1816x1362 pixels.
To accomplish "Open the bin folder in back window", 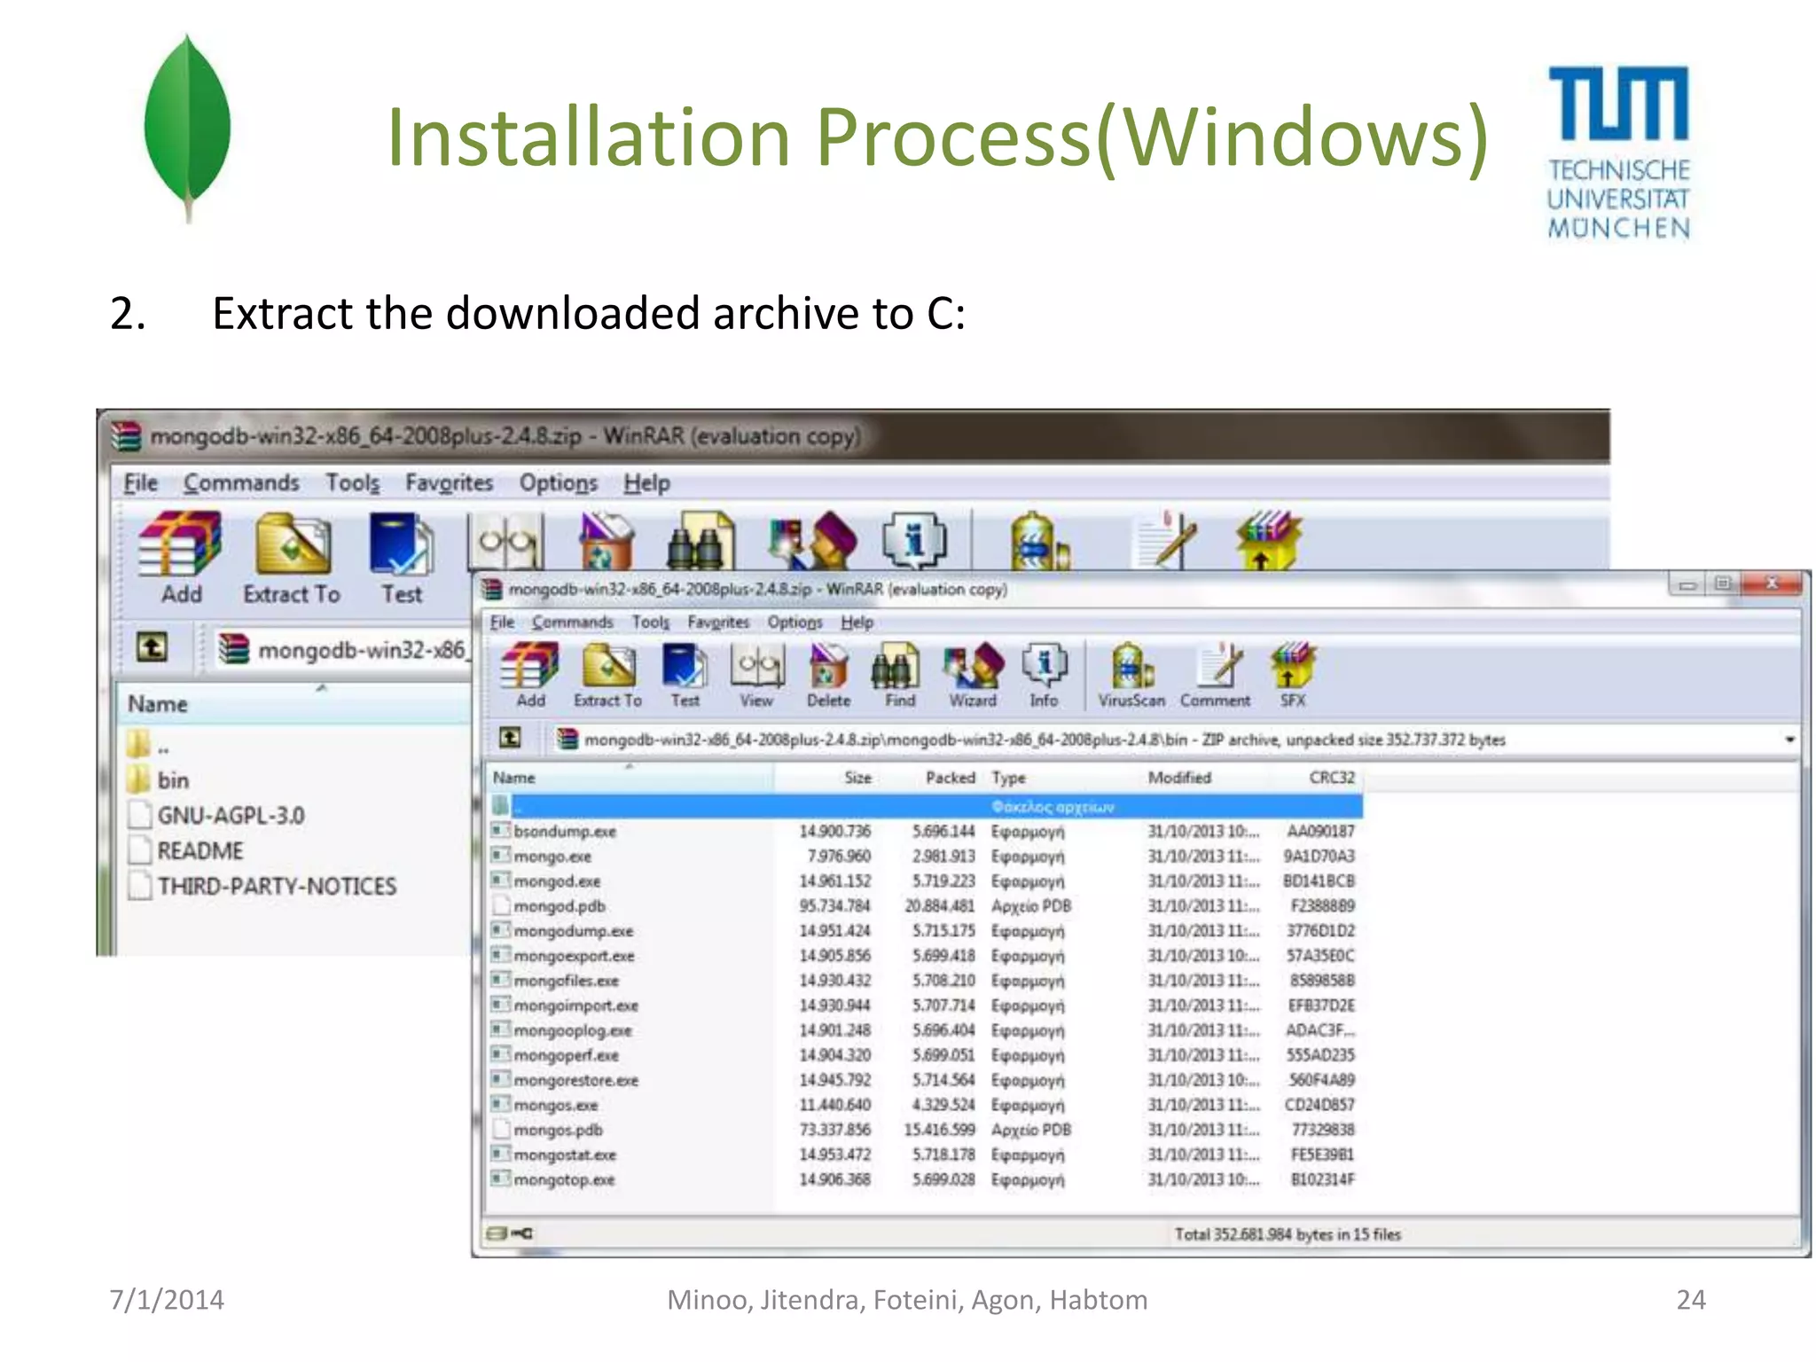I will coord(173,780).
